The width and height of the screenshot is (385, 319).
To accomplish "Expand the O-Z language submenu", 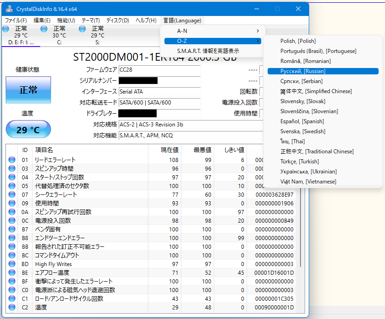I will tap(213, 41).
